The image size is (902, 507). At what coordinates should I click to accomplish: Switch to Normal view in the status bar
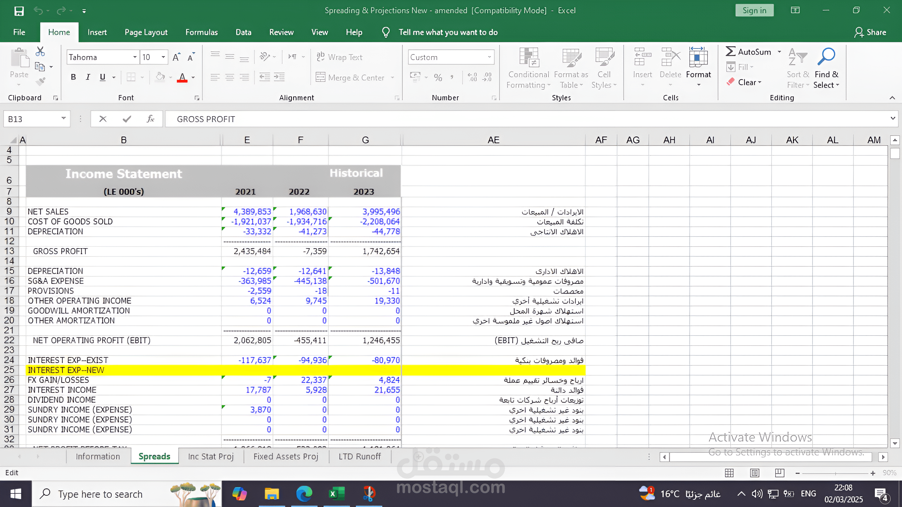729,473
